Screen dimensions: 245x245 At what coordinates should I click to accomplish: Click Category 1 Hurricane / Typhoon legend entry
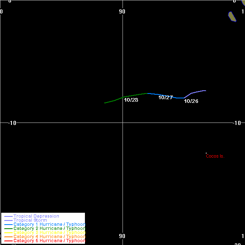[x=49, y=225]
